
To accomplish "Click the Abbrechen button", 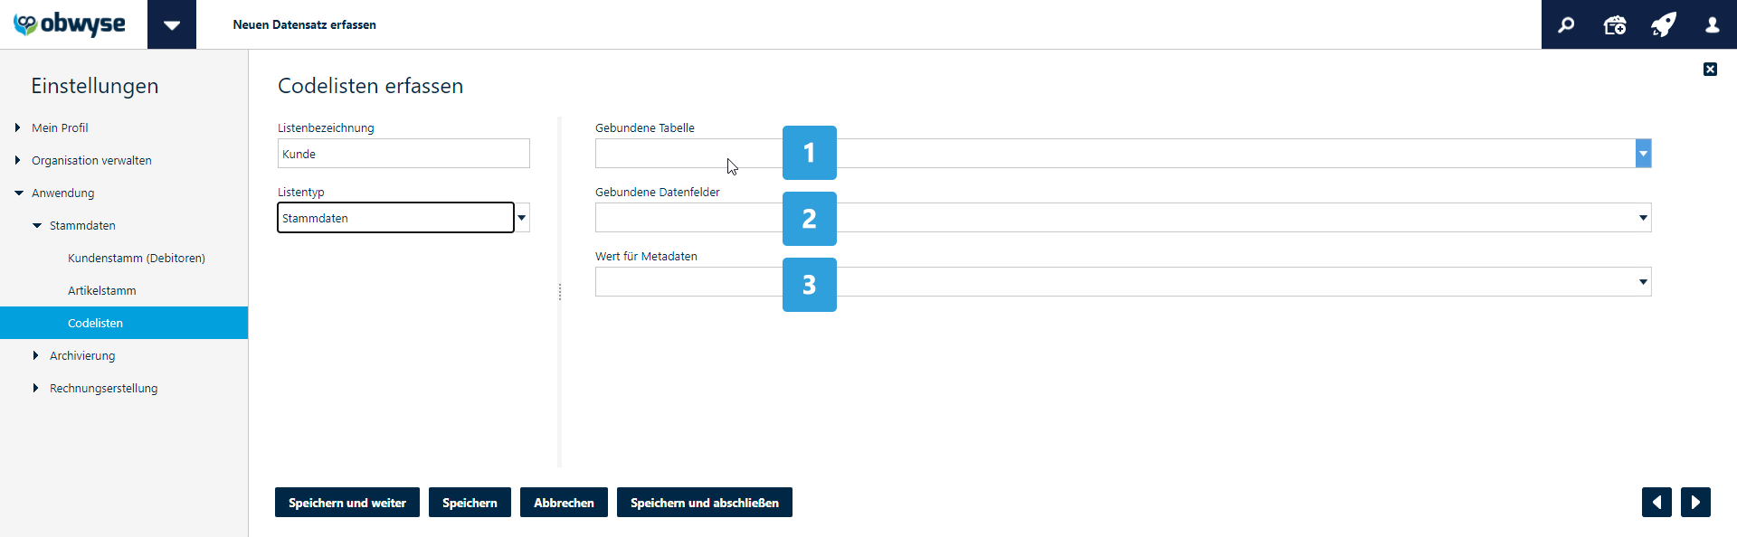I will tap(564, 503).
